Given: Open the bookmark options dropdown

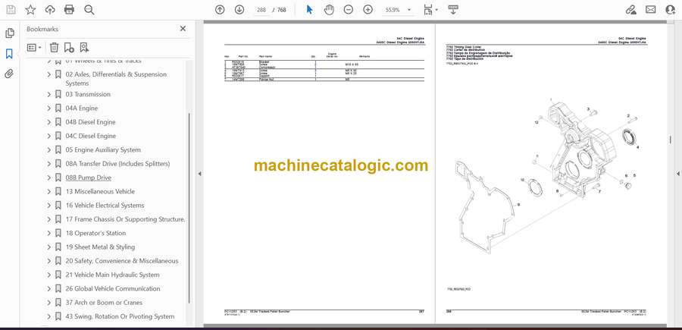Looking at the screenshot, I should 34,48.
